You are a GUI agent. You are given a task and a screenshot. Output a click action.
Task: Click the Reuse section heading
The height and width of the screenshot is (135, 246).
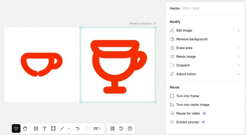pyautogui.click(x=174, y=87)
